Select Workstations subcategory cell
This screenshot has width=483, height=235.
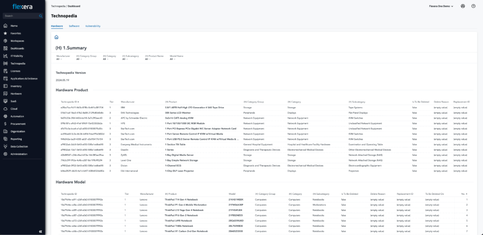[x=319, y=205]
